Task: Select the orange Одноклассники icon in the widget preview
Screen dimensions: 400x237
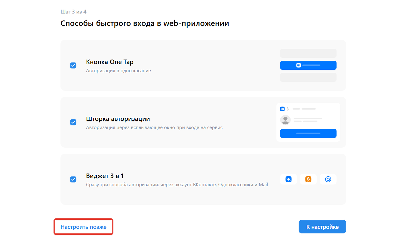Action: tap(308, 179)
